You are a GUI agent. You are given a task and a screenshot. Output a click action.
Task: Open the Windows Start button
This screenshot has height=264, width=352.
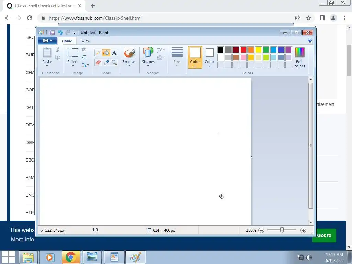point(9,257)
